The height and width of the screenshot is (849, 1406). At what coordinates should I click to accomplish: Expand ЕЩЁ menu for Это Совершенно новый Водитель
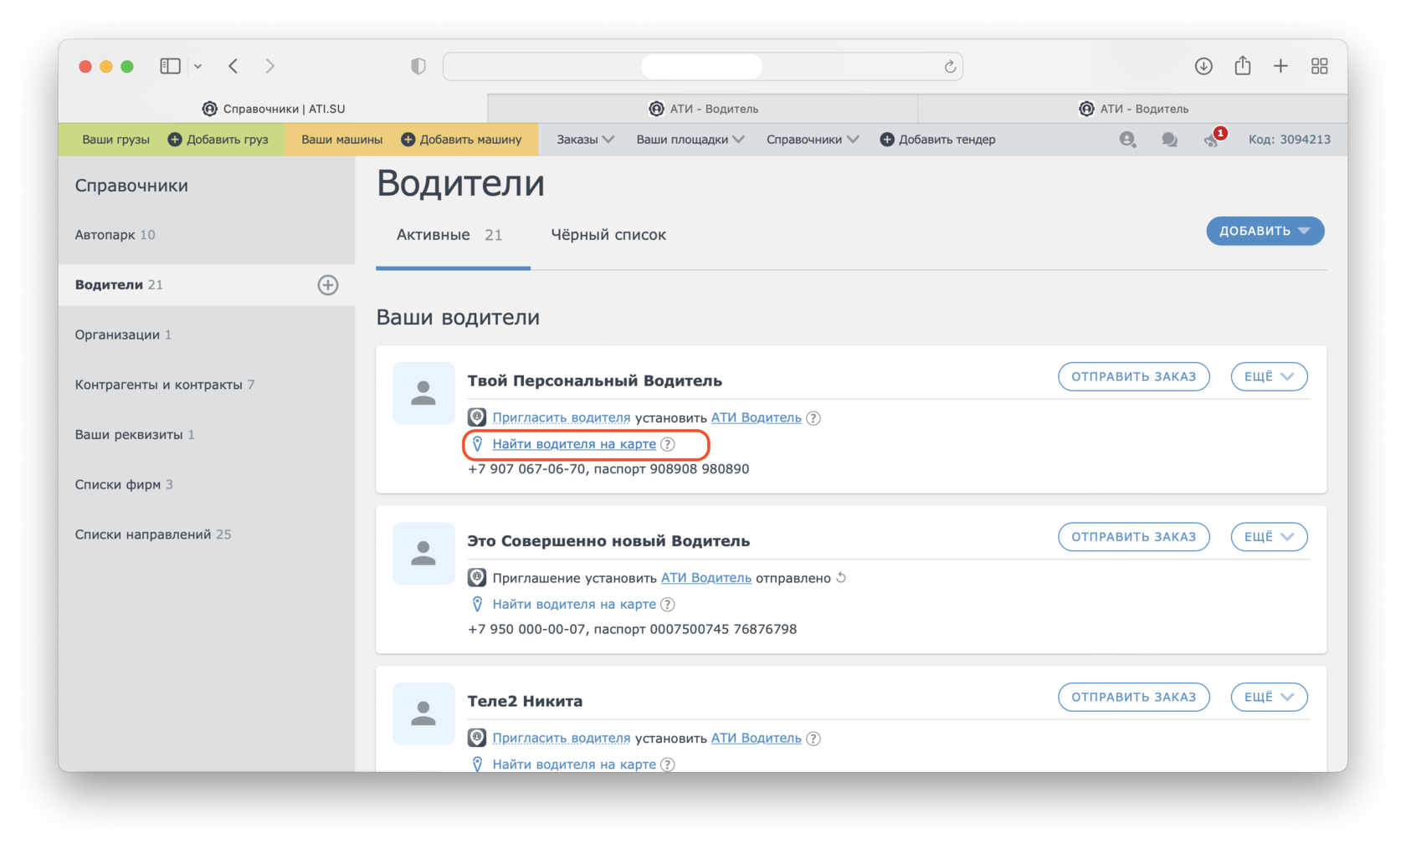[x=1269, y=537]
